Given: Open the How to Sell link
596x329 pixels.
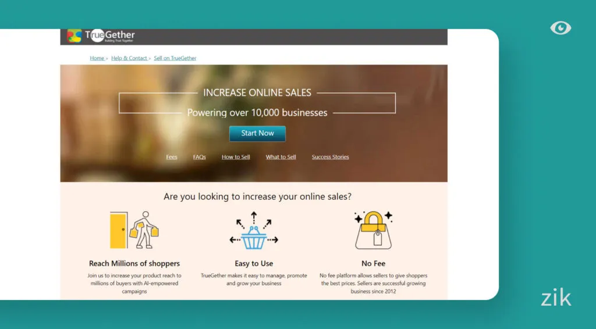Looking at the screenshot, I should click(236, 157).
